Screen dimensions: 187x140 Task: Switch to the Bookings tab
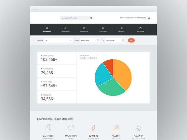140,30
